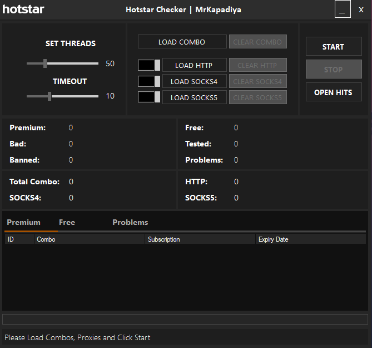Click the LOAD COMBO button
Viewport: 372px width, 348px height.
[x=182, y=42]
